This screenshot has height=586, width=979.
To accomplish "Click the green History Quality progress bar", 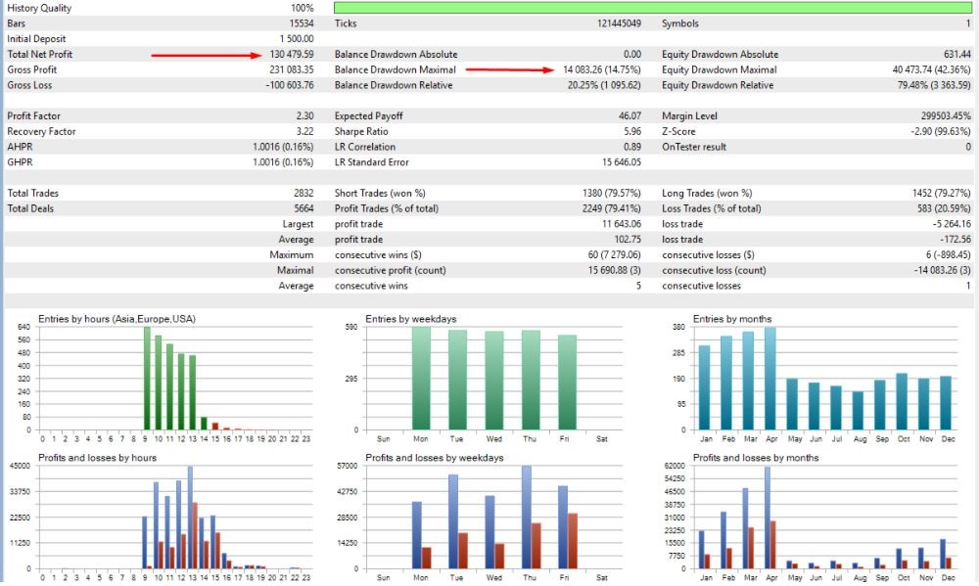I will click(653, 8).
